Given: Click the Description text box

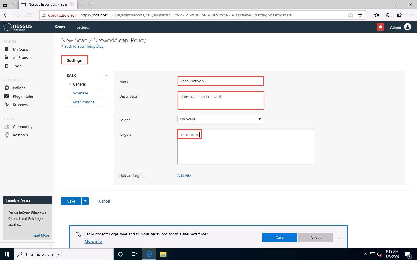Looking at the screenshot, I should pyautogui.click(x=221, y=100).
